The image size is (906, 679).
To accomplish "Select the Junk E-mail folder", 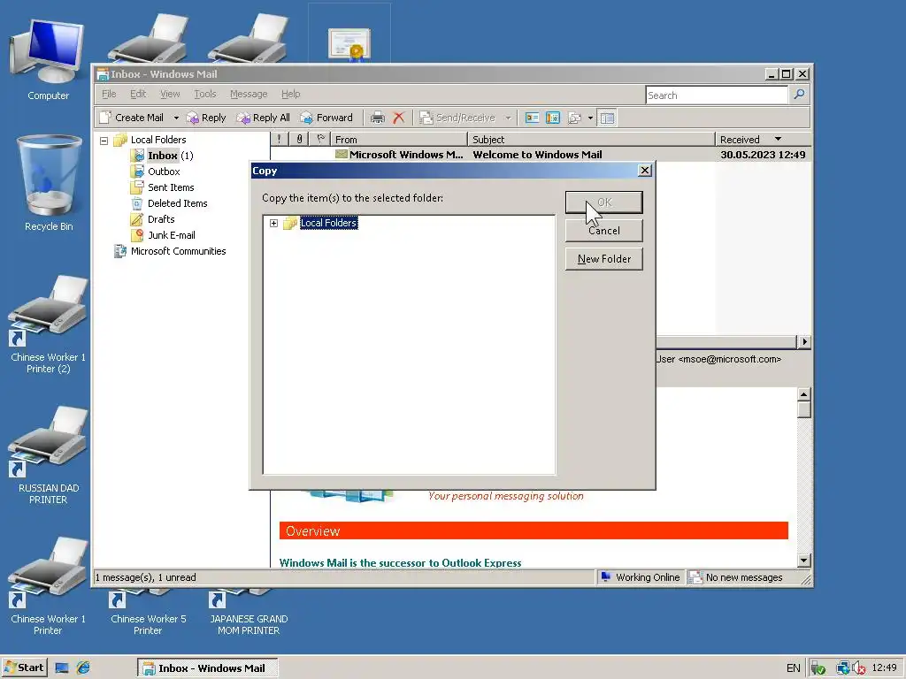I will 171,235.
